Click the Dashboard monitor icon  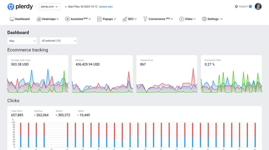pos(12,19)
